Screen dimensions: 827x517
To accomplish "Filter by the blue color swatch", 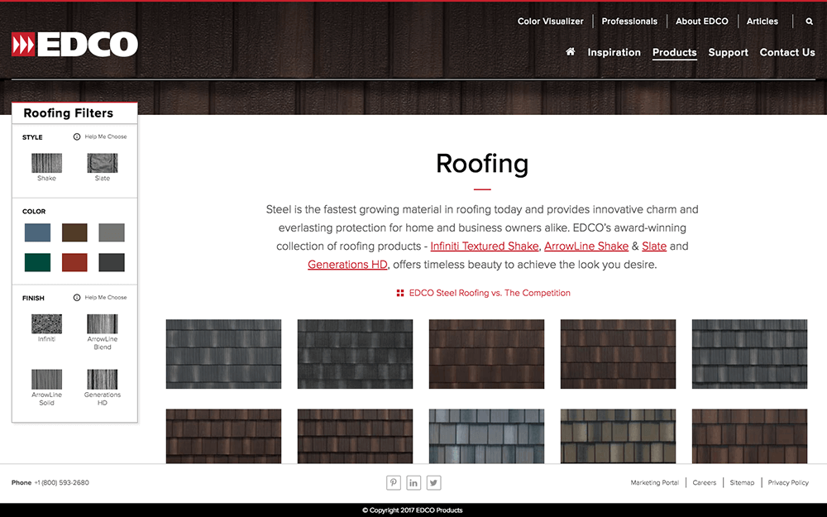I will tap(37, 232).
